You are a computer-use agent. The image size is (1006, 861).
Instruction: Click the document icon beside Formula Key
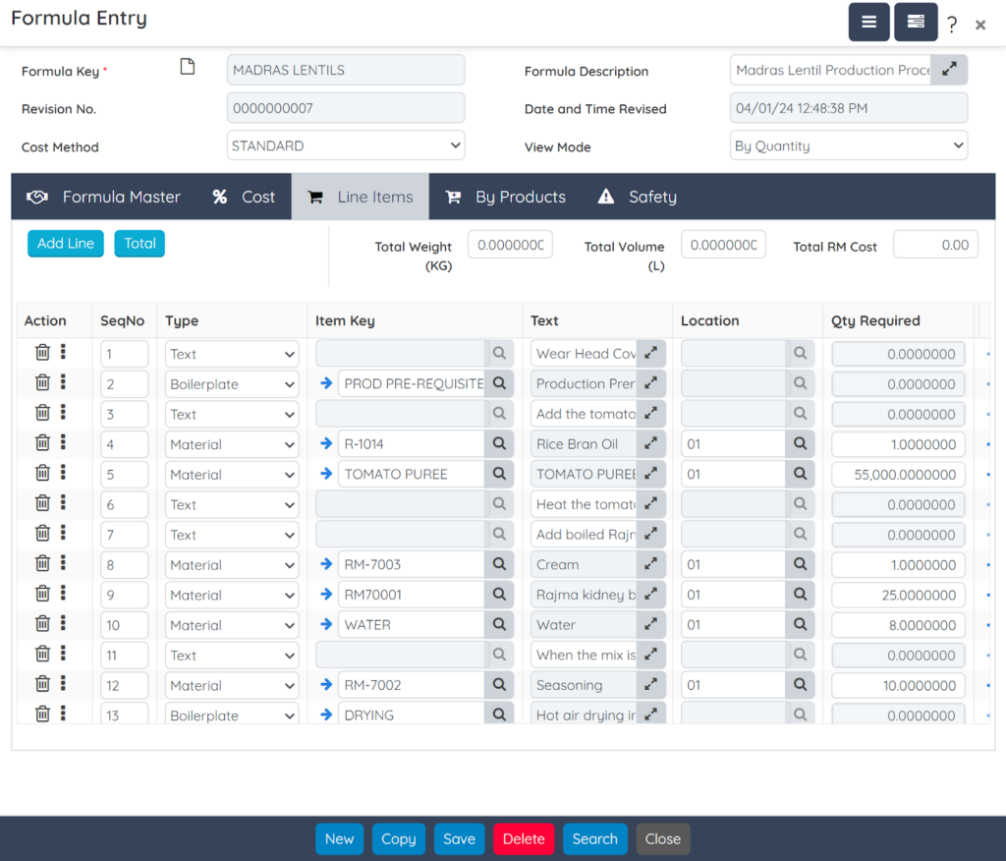point(187,68)
